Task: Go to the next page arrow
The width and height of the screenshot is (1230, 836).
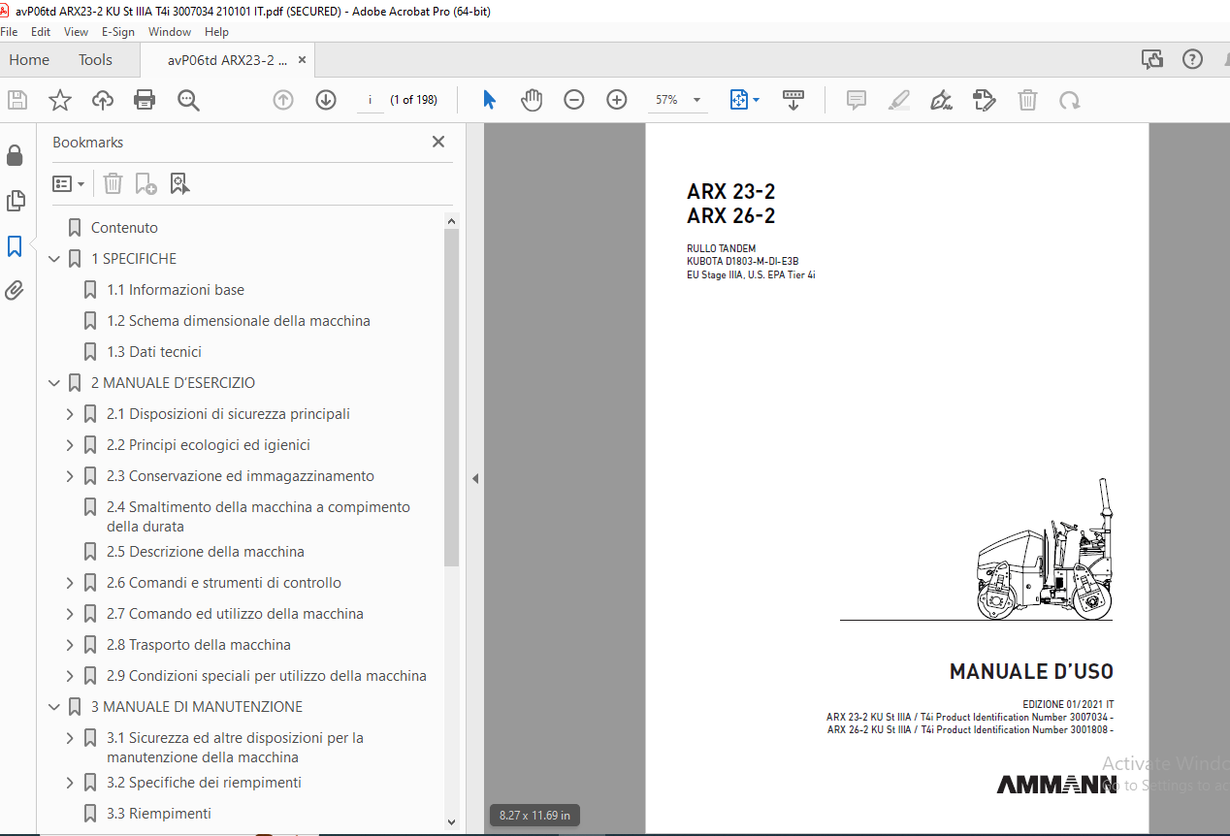Action: [326, 100]
